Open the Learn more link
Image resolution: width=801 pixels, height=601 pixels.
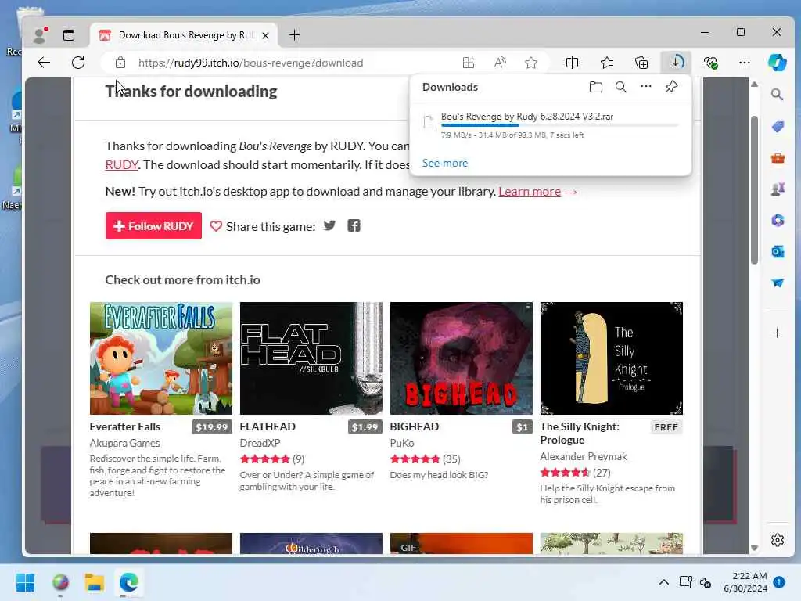pyautogui.click(x=530, y=191)
